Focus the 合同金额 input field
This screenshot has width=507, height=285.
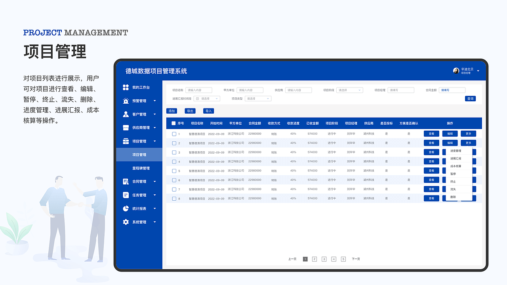pos(452,90)
